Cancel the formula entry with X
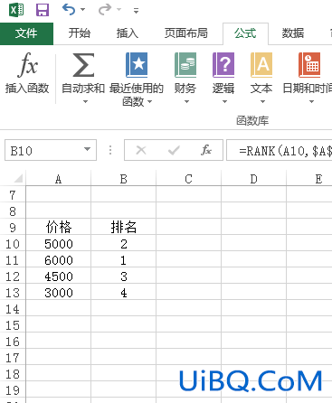 [141, 150]
